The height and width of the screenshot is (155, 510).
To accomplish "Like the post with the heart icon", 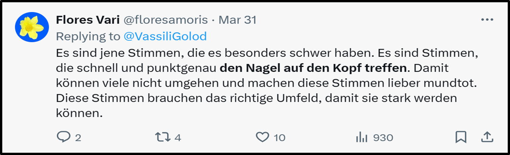I will tap(262, 137).
